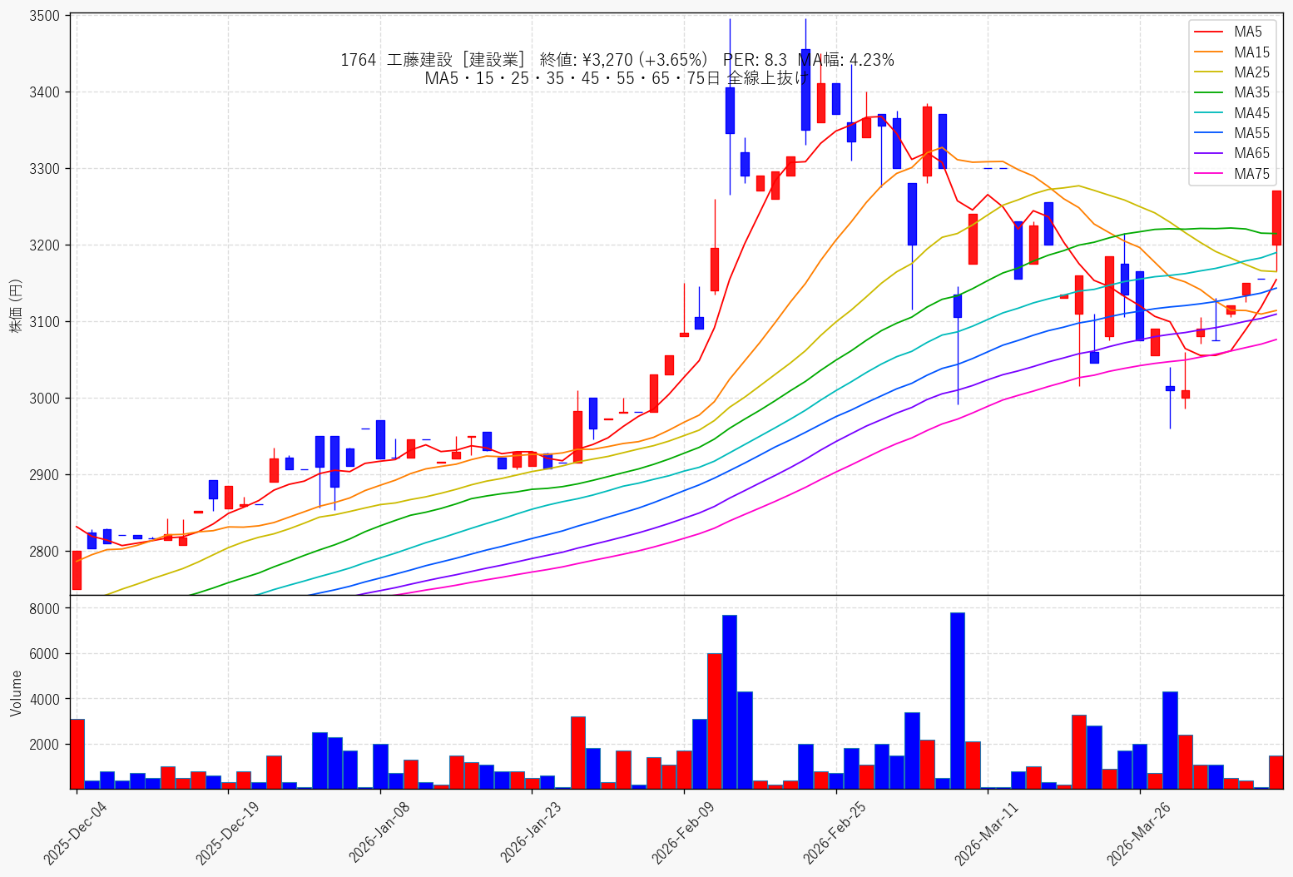Click the 3100 price axis label

point(44,322)
